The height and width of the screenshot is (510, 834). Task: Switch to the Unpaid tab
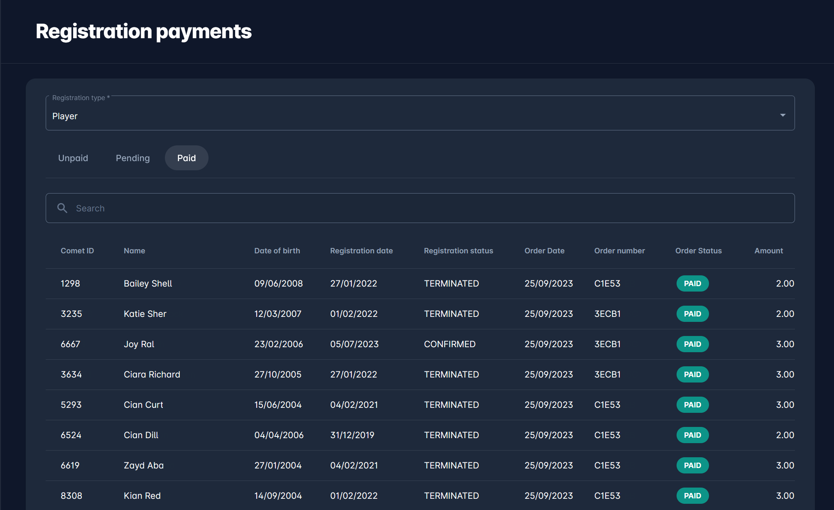click(73, 158)
